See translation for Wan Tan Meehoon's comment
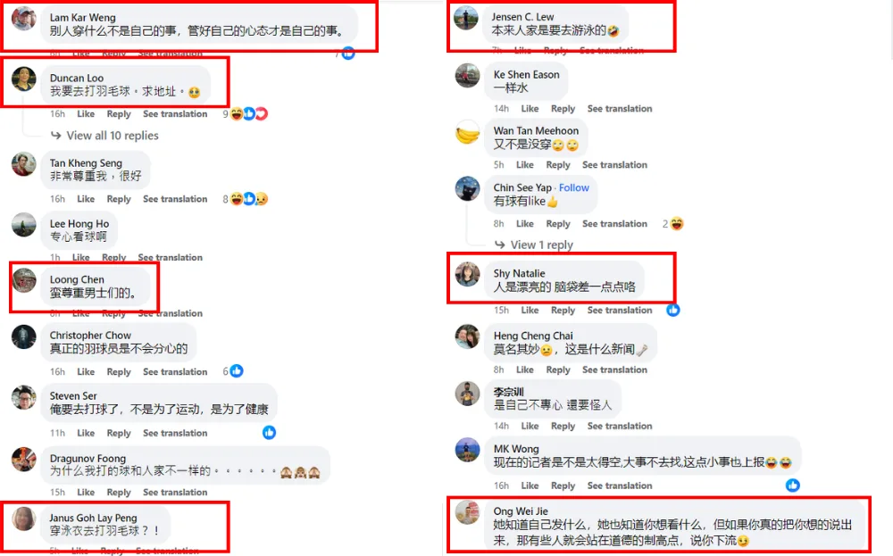Screen dimensions: 893x556 coord(614,165)
